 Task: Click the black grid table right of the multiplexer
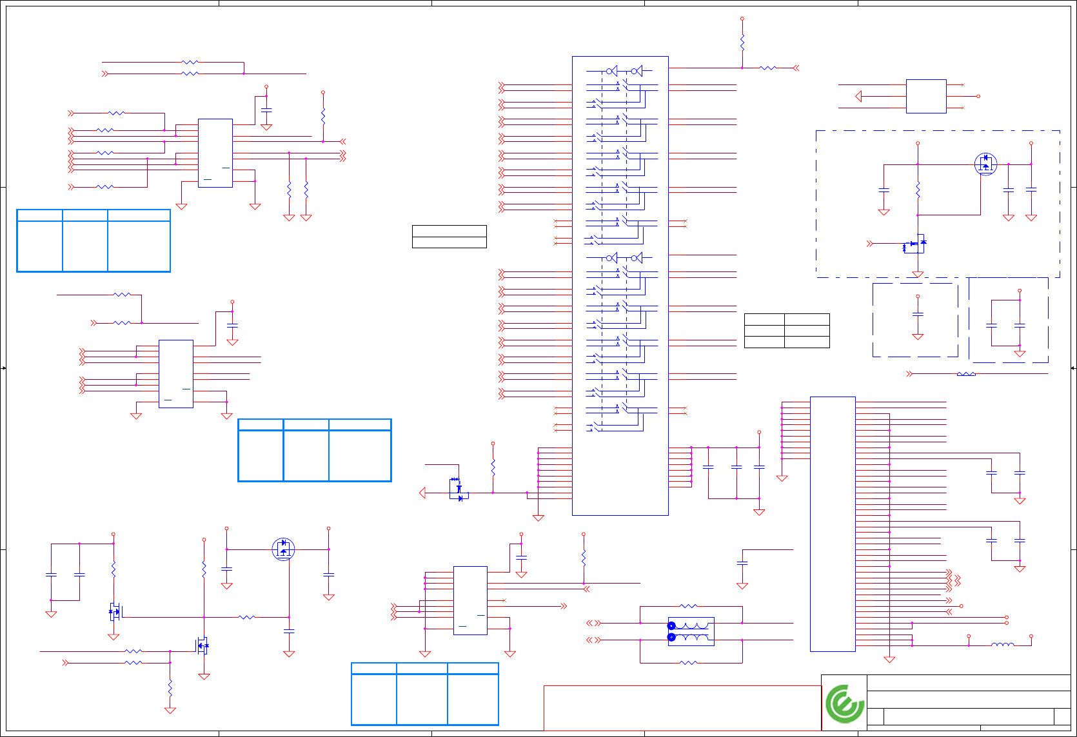click(787, 331)
